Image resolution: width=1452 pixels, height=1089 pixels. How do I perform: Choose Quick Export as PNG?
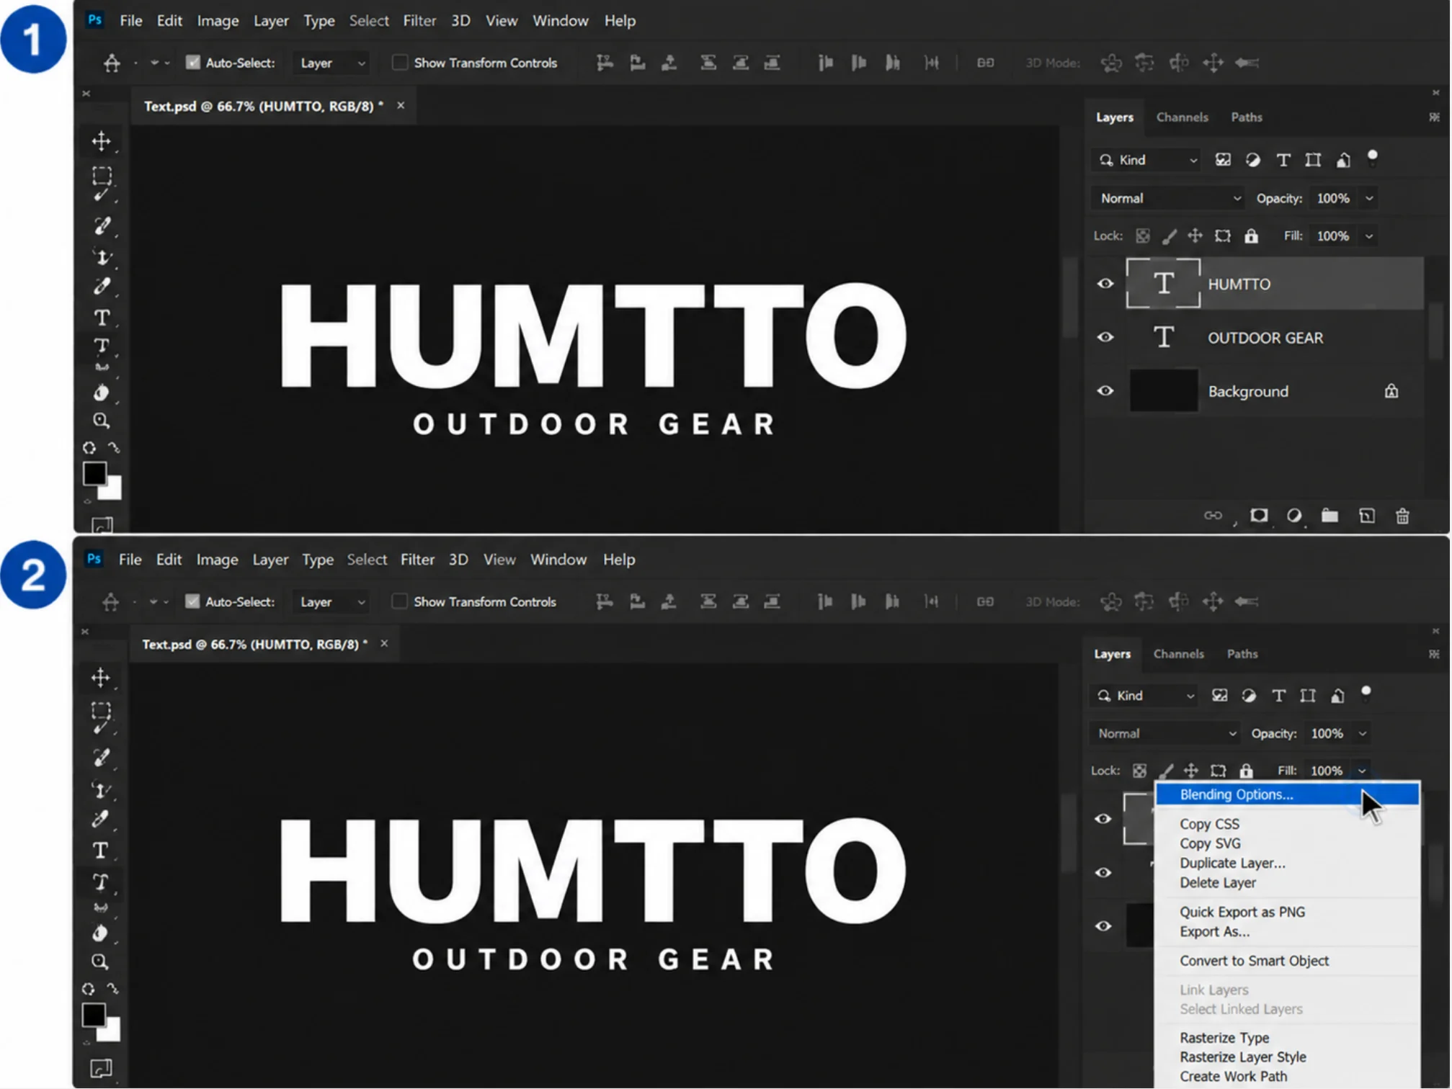pyautogui.click(x=1242, y=912)
